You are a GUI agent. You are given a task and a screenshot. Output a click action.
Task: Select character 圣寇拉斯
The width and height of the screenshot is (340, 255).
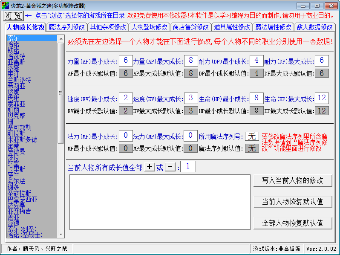32,193
